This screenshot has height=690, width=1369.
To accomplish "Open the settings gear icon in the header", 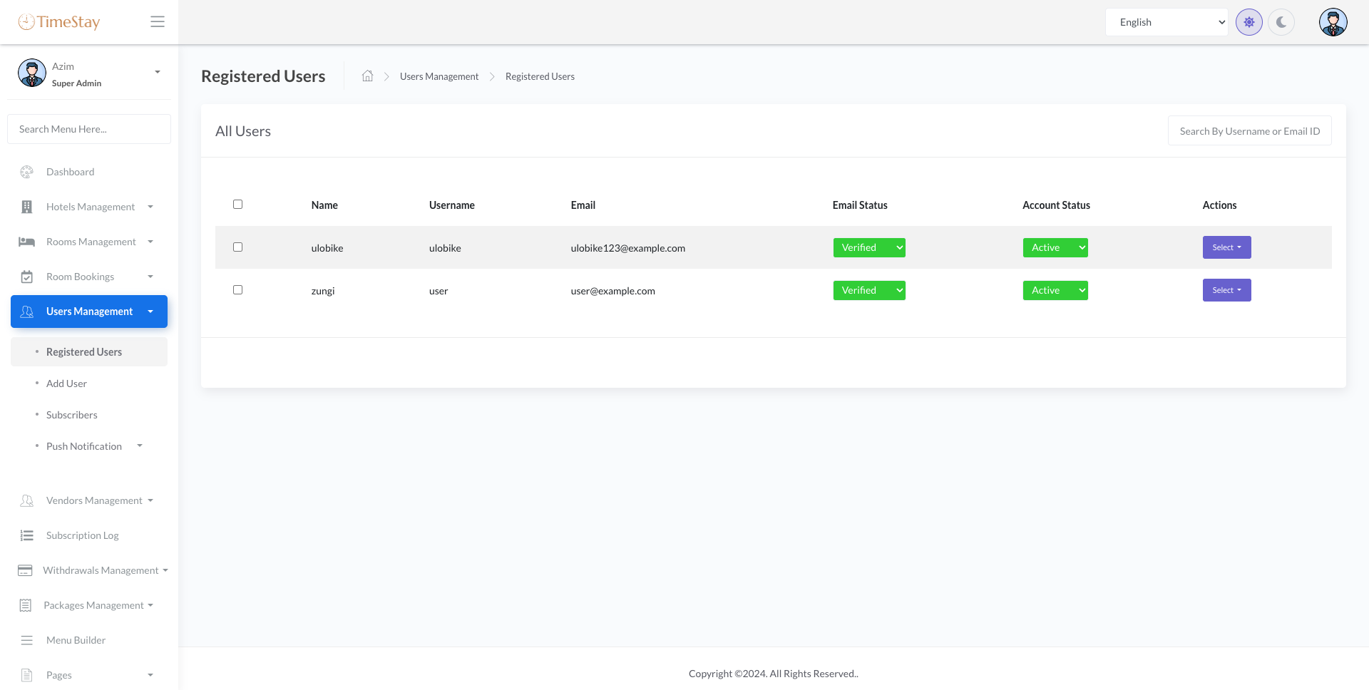I will pos(1249,22).
